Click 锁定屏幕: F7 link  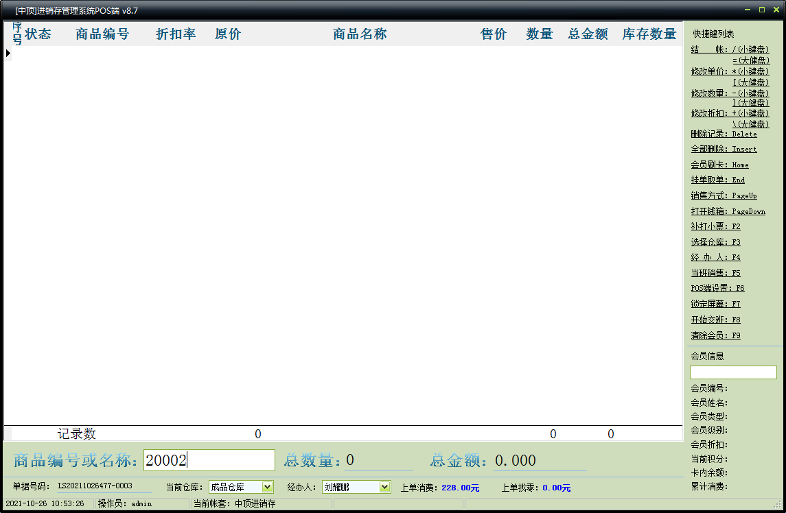715,304
